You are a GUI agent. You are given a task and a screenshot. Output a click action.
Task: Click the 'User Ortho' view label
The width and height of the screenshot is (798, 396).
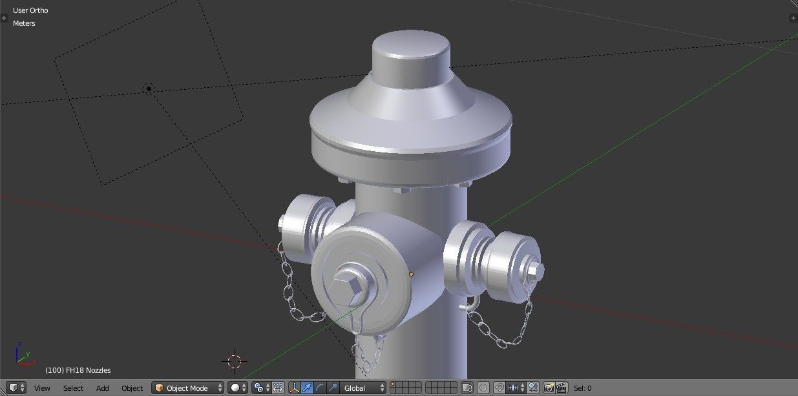(30, 10)
